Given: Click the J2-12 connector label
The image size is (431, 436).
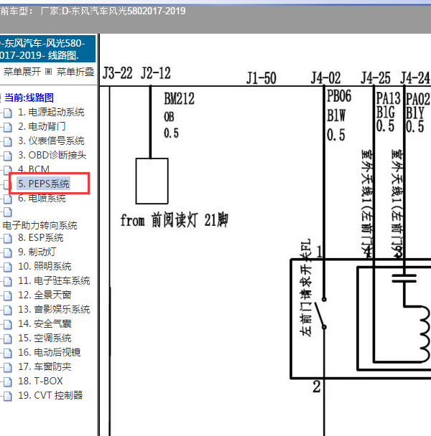Looking at the screenshot, I should tap(156, 73).
